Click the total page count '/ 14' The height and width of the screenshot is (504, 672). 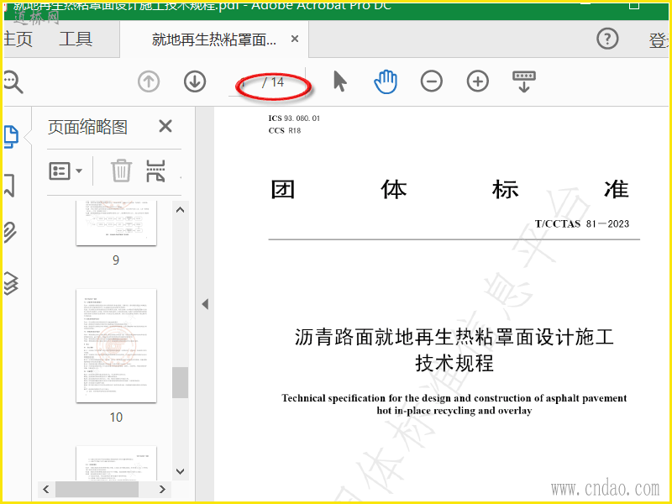point(273,82)
